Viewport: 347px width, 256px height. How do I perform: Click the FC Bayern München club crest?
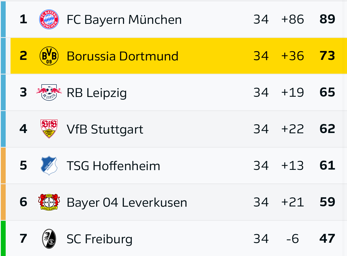[49, 19]
